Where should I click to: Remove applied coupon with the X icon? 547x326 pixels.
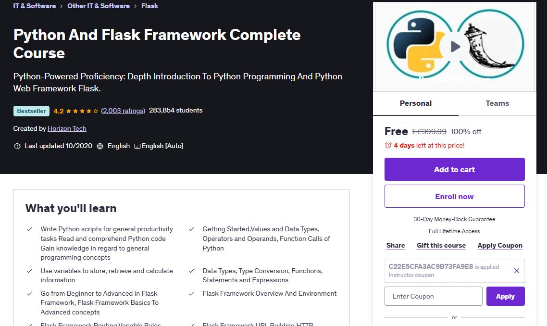(x=517, y=271)
